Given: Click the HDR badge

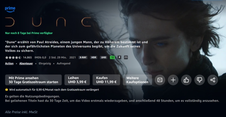Looking at the screenshot, I should (94, 58).
